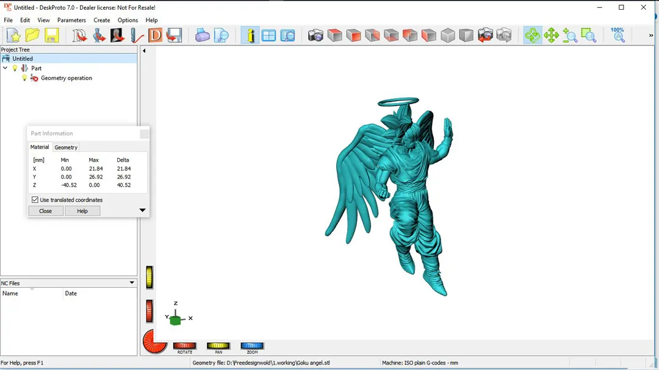Toggle the green four-arrow Pan mode icon
Image resolution: width=659 pixels, height=370 pixels.
click(551, 35)
